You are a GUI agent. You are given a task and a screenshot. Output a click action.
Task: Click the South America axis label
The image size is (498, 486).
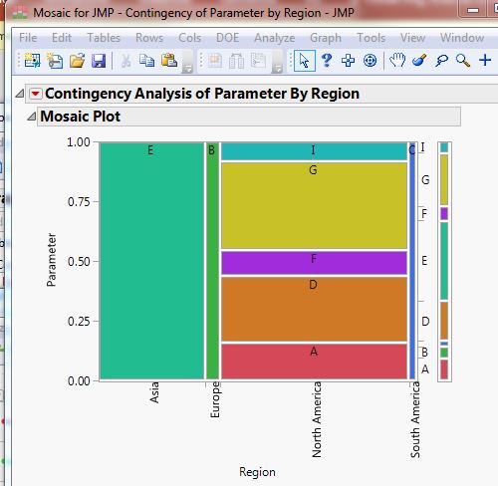click(x=415, y=419)
